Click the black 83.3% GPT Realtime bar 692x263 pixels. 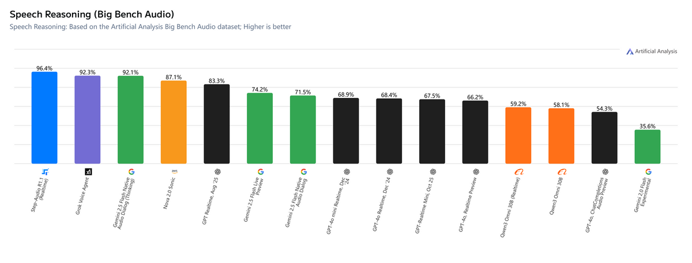point(217,124)
